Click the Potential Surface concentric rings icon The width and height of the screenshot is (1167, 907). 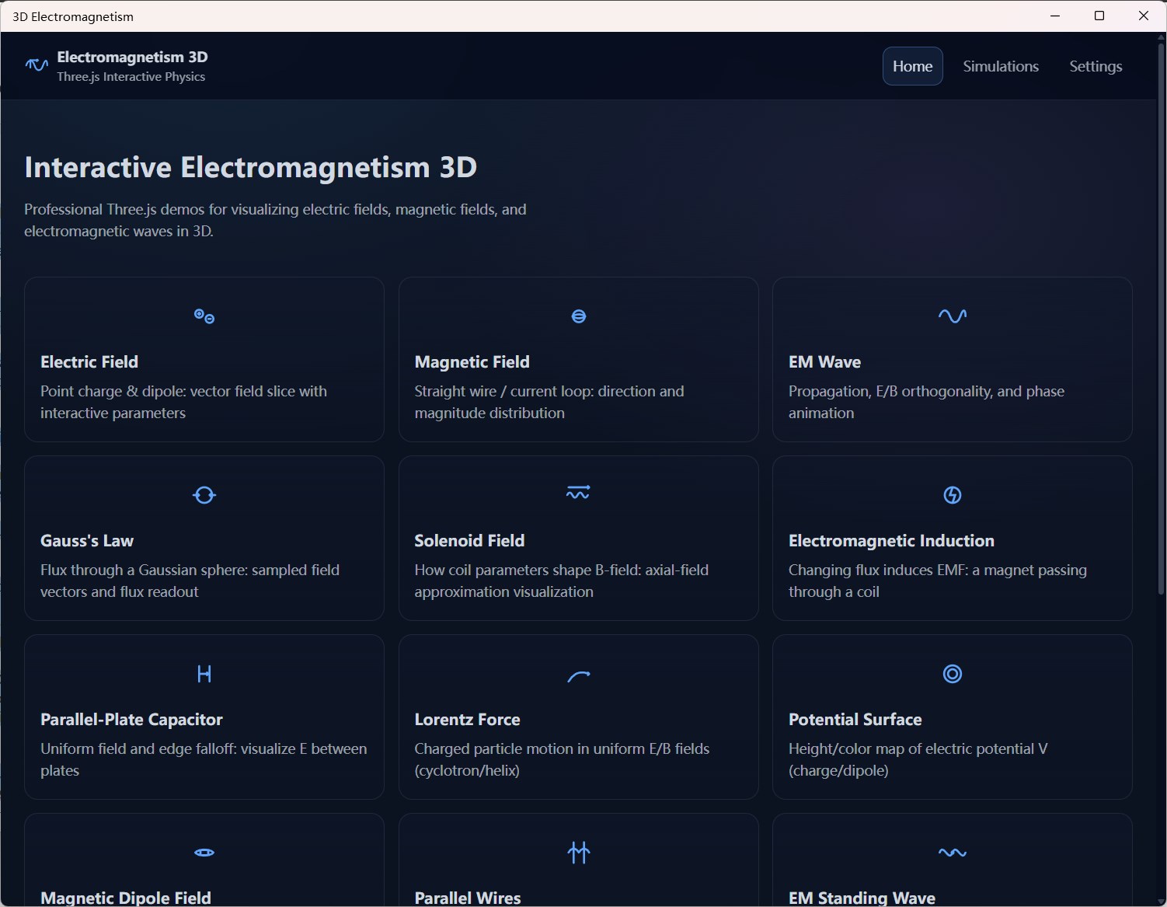click(952, 674)
